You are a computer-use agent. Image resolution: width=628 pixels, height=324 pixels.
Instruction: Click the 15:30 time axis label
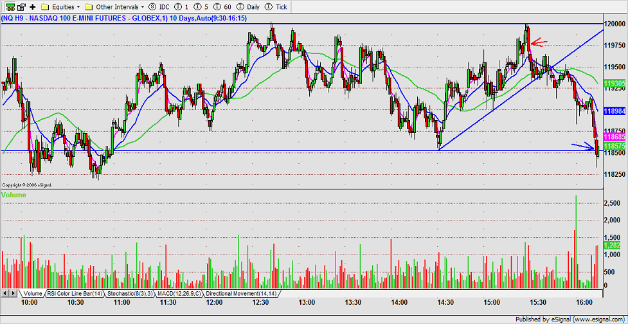click(x=537, y=302)
